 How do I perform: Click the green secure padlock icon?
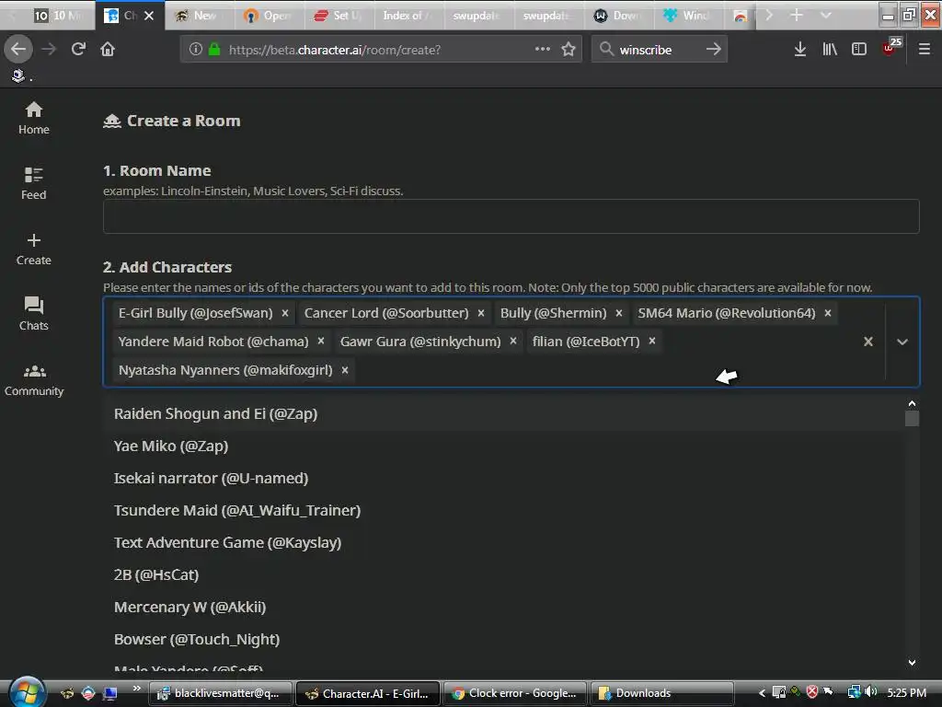[213, 50]
